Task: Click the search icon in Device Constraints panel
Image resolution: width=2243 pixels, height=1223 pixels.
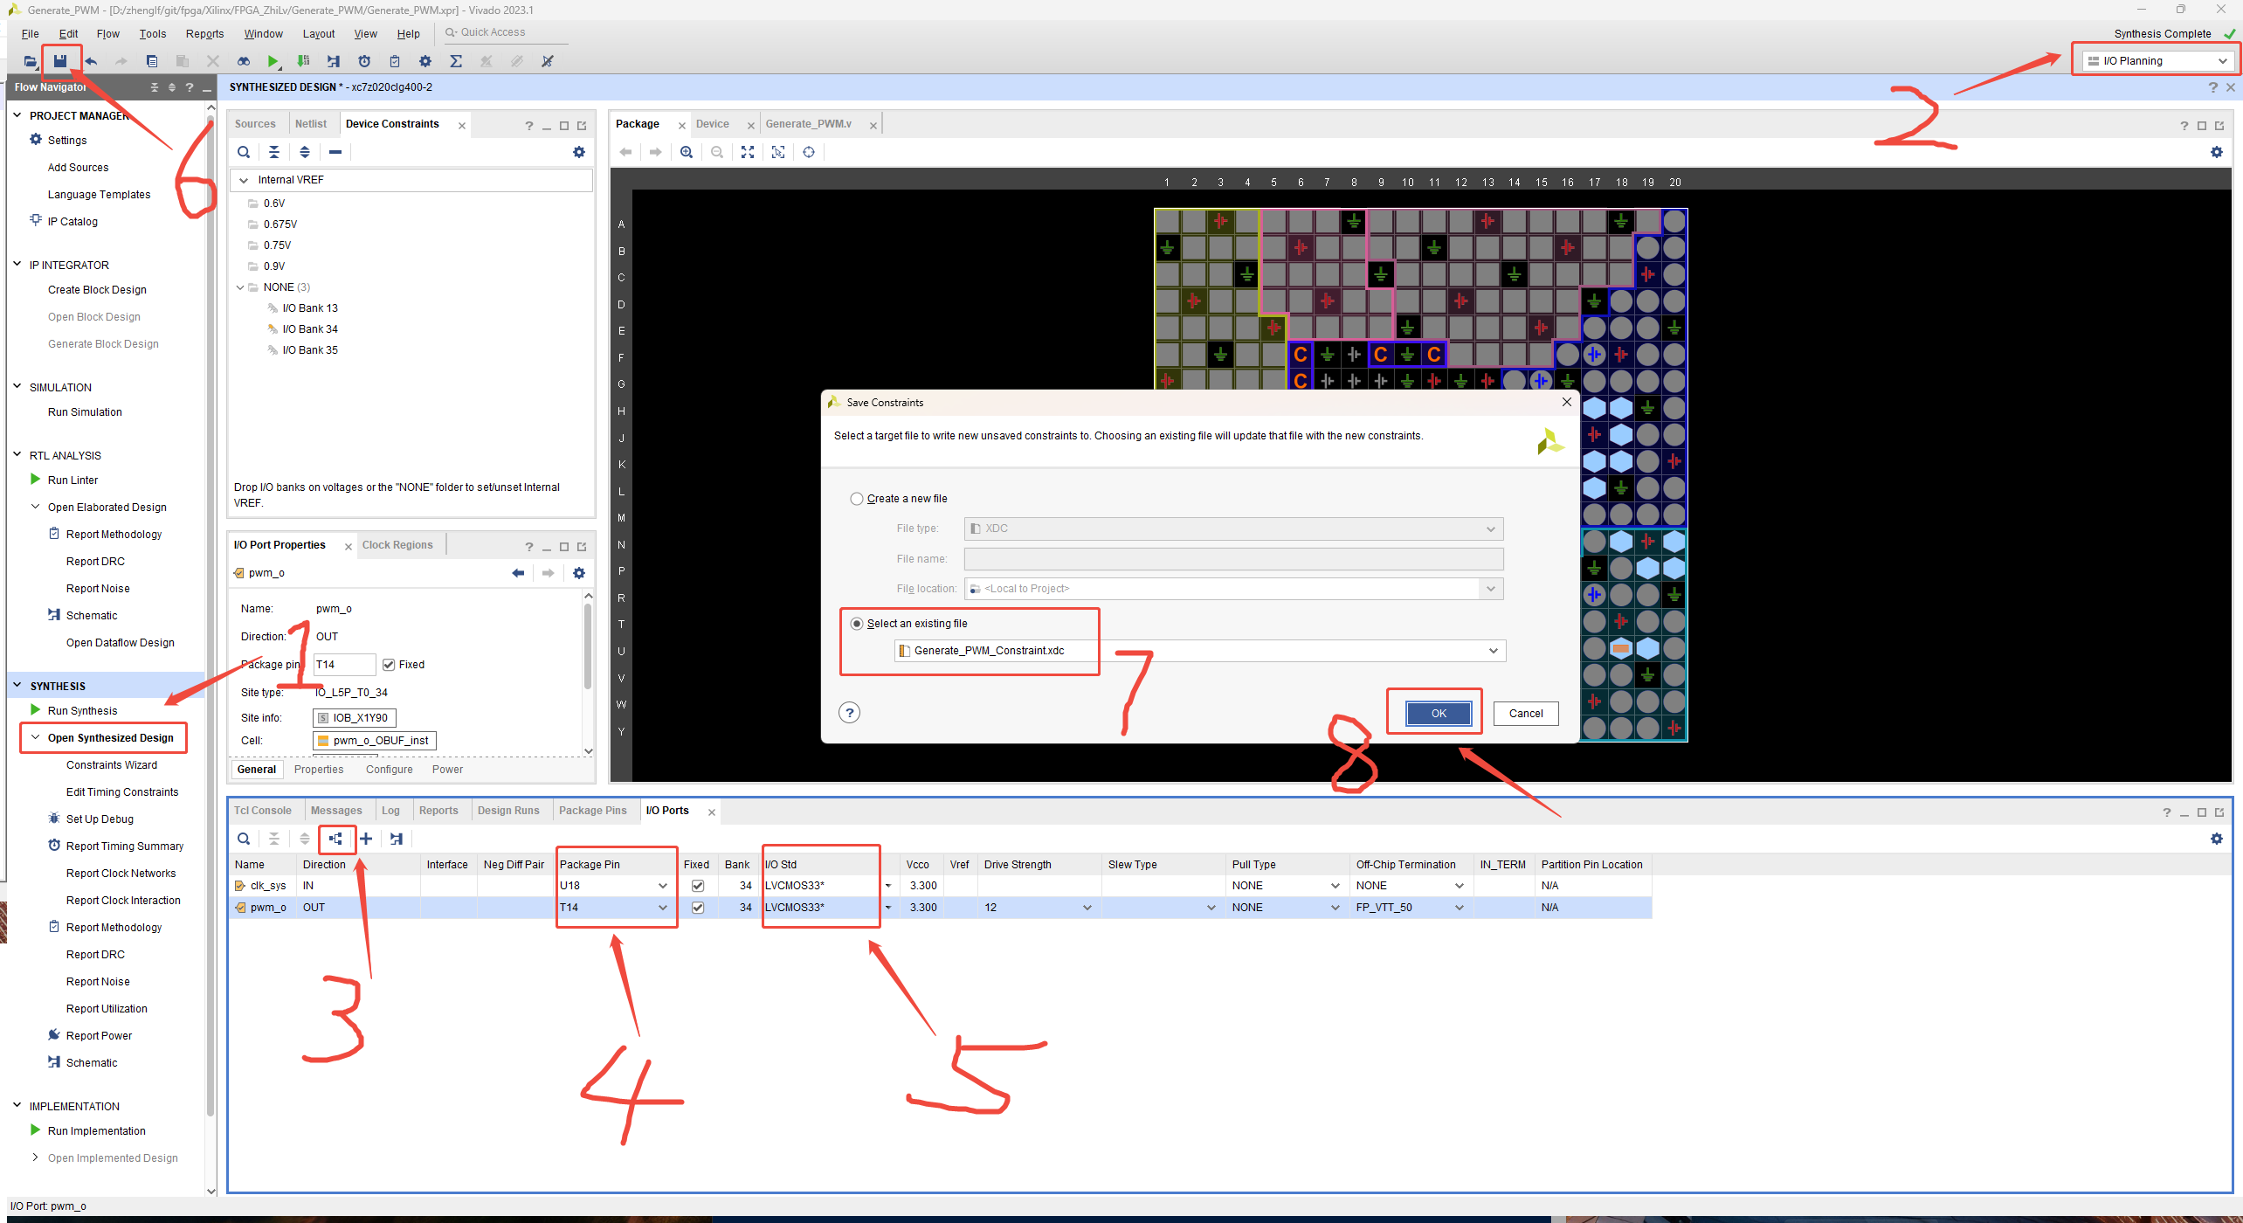Action: (244, 152)
